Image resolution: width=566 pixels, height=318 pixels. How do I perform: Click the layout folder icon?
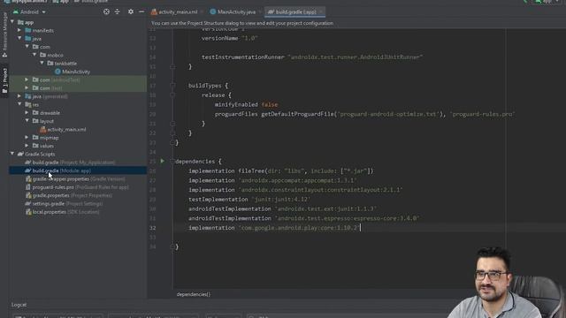[35, 121]
